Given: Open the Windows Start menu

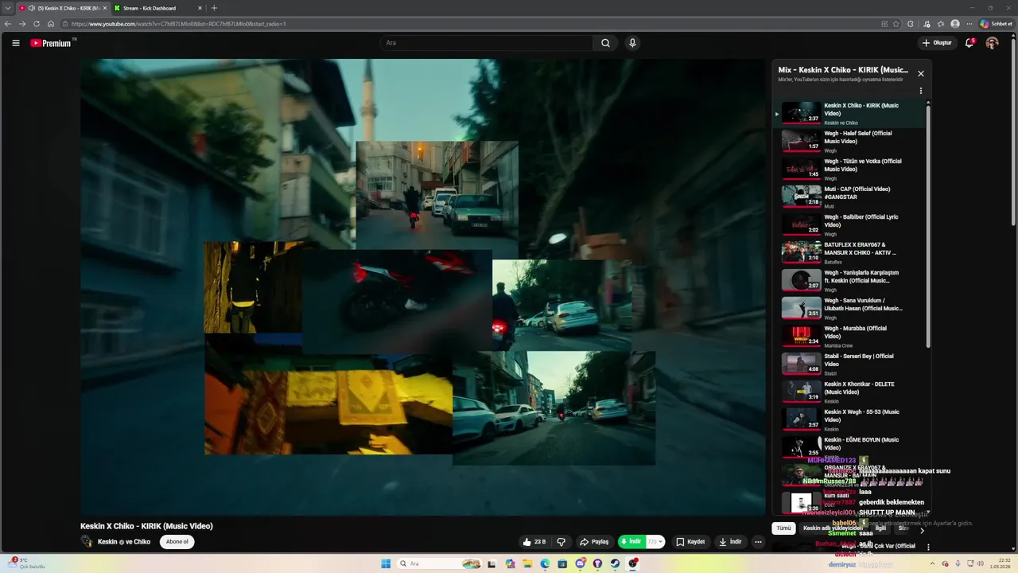Looking at the screenshot, I should point(387,563).
